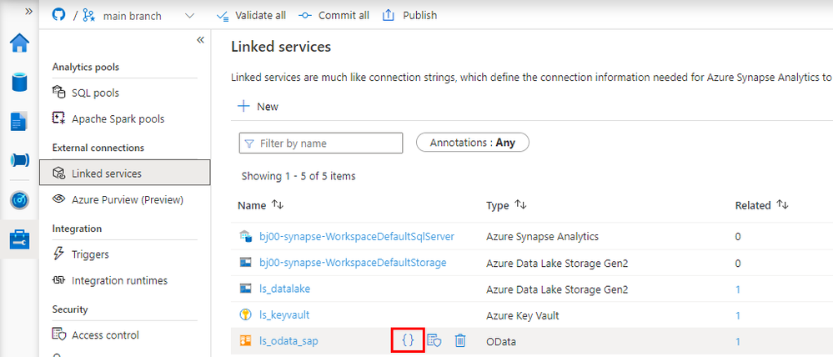Delete the ls_odata_sap linked service
This screenshot has width=833, height=357.
(x=460, y=340)
